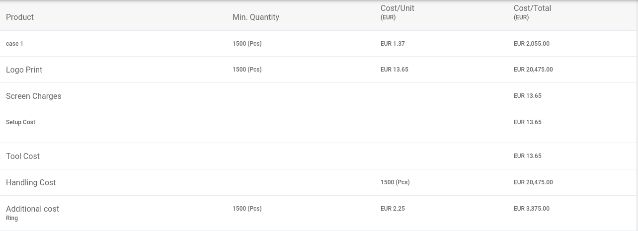Select the Logo Print row label

pyautogui.click(x=24, y=70)
